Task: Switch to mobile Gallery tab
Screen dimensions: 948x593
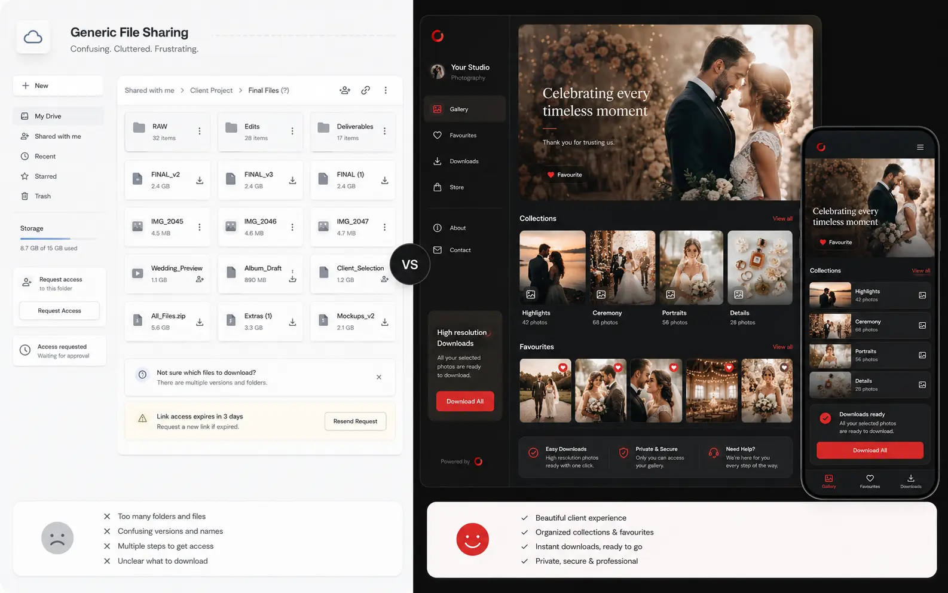Action: click(x=828, y=481)
